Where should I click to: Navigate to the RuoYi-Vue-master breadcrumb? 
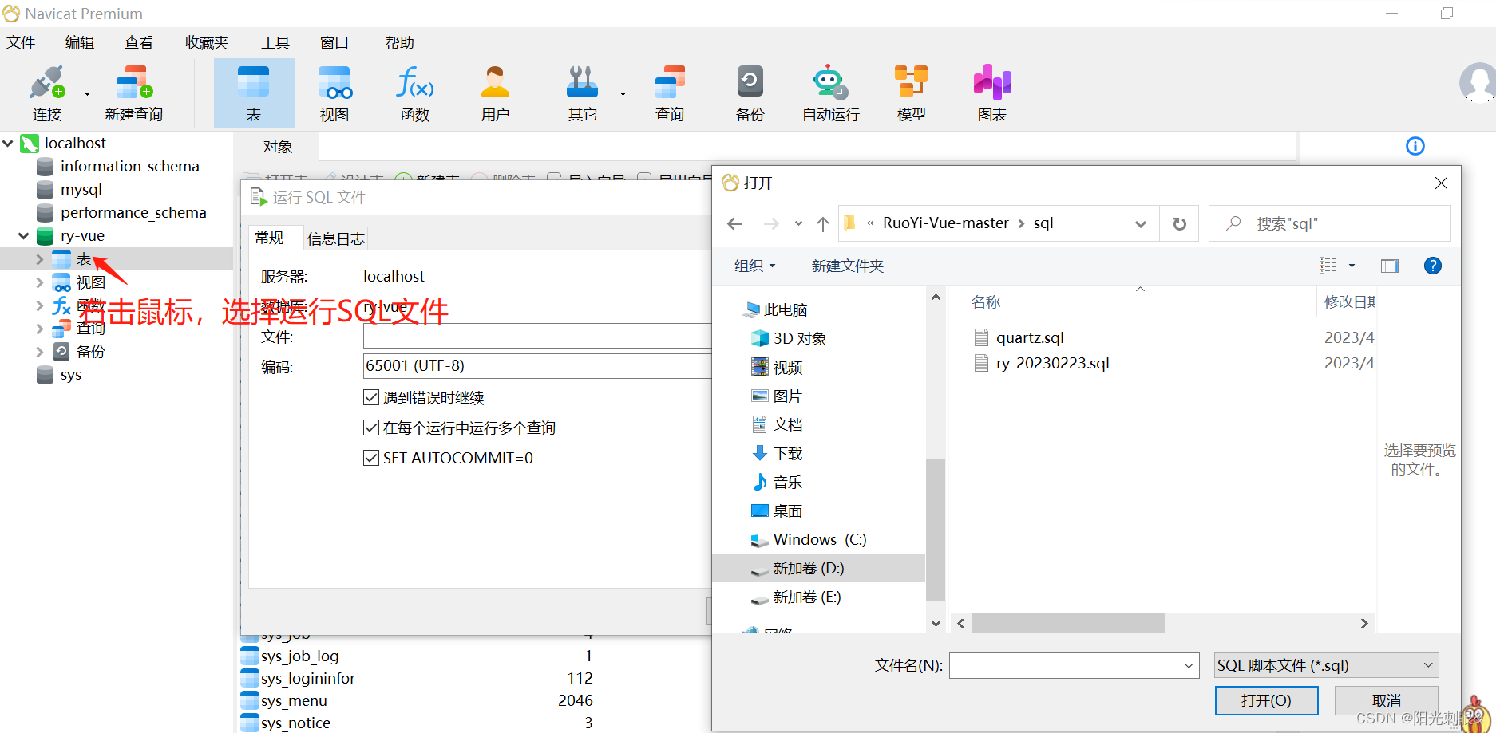pyautogui.click(x=946, y=223)
